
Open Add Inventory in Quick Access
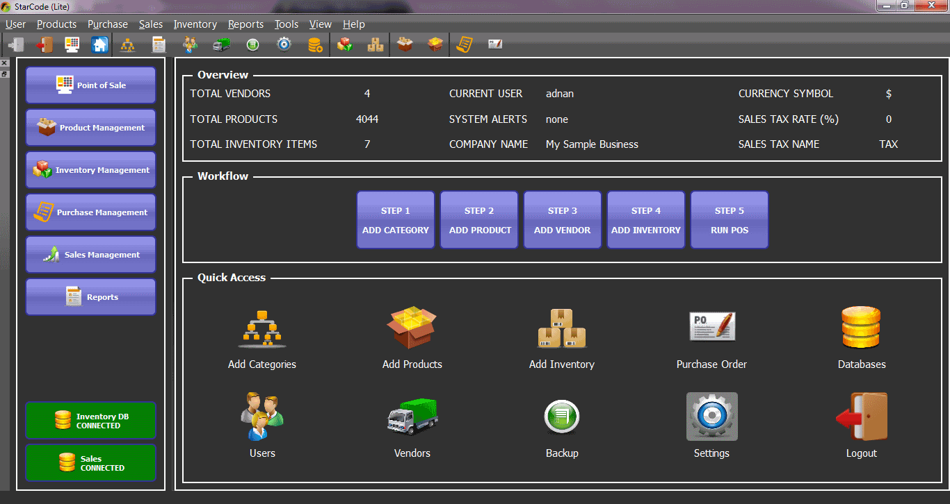click(562, 339)
